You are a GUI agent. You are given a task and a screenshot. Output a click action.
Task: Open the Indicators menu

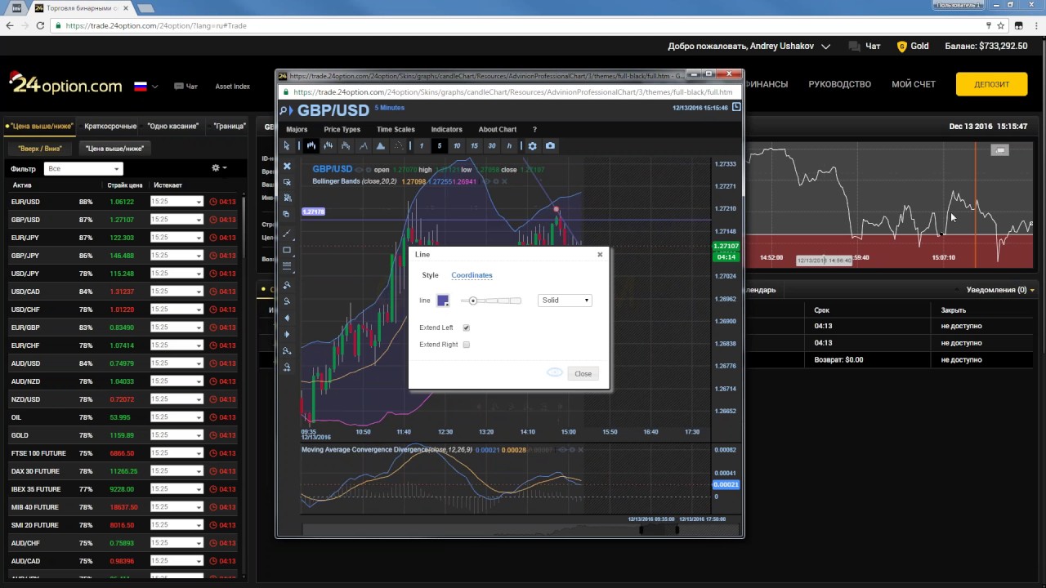click(446, 129)
